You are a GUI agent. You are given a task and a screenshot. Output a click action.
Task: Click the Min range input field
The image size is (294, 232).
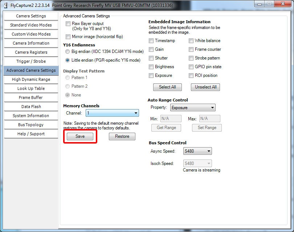[171, 119]
